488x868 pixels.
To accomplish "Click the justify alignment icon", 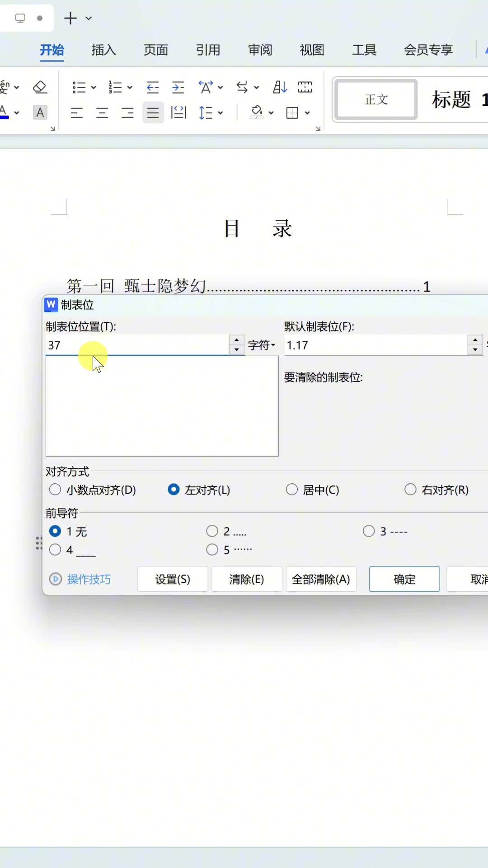I will (153, 113).
